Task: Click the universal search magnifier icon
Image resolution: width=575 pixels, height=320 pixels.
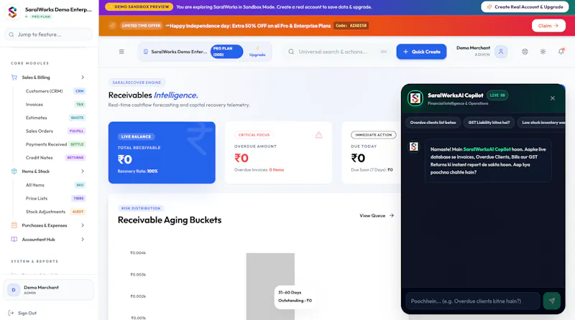Action: 291,52
